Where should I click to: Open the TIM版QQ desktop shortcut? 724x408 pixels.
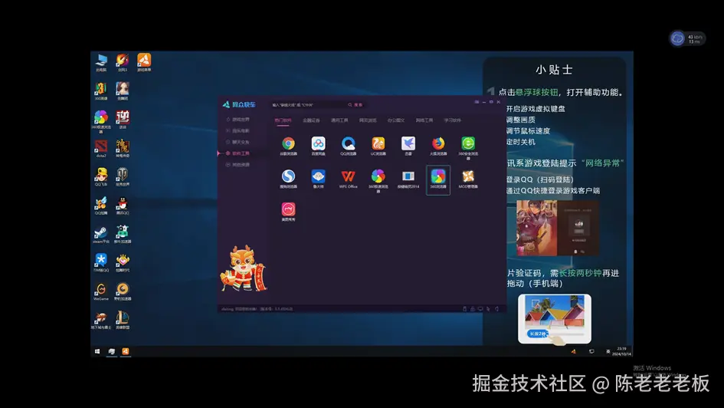point(101,261)
